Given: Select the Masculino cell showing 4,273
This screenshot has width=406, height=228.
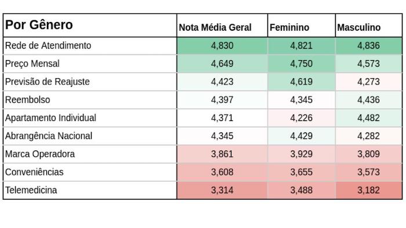Looking at the screenshot, I should tap(369, 82).
